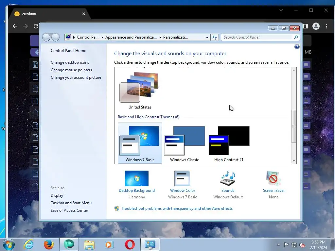Click the search magnifier in Control Panel

[296, 37]
